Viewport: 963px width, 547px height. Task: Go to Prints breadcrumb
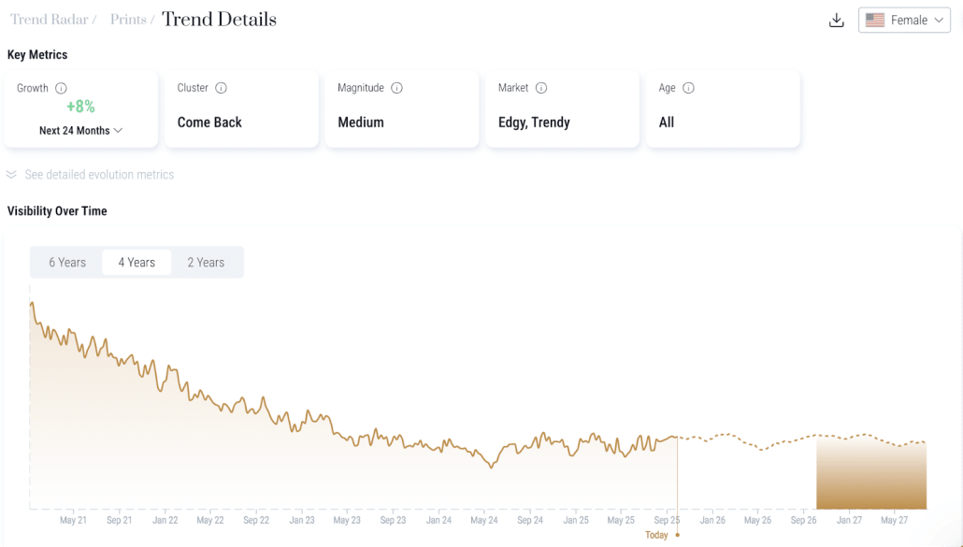[128, 20]
